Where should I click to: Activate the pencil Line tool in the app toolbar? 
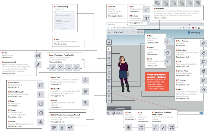click(109, 63)
